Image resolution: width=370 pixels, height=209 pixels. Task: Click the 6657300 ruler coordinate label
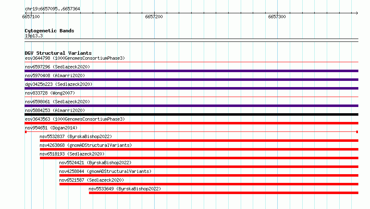click(277, 17)
